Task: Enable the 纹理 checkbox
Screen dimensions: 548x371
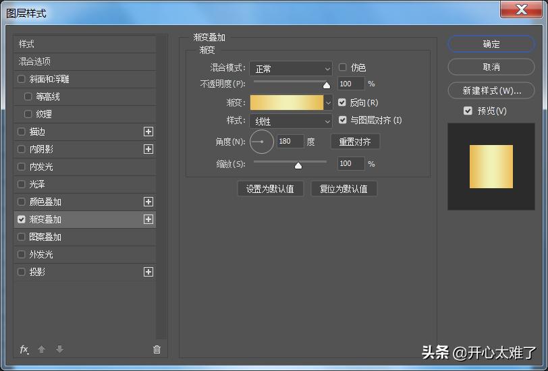Action: pyautogui.click(x=28, y=114)
